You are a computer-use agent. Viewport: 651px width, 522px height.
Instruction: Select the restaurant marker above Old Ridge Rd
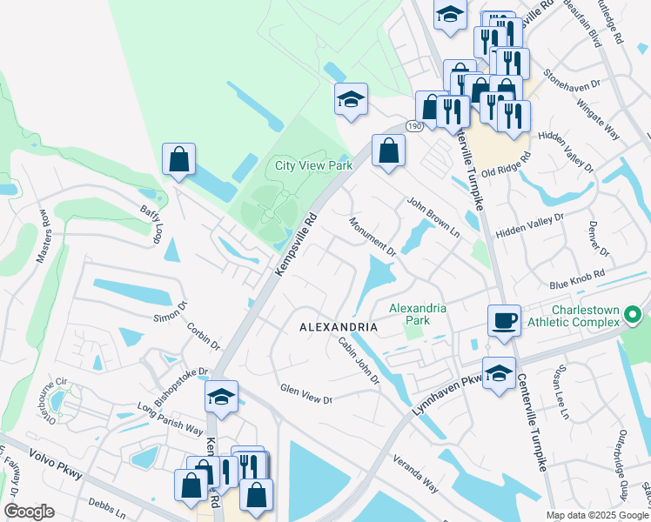click(513, 117)
